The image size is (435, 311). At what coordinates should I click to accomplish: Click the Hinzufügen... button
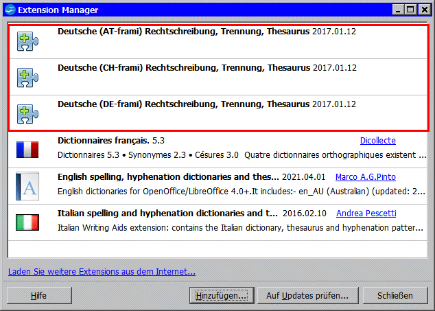pos(222,296)
